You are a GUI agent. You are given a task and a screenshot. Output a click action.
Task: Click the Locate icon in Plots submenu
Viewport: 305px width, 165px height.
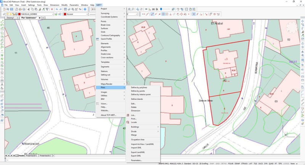[x=128, y=122]
